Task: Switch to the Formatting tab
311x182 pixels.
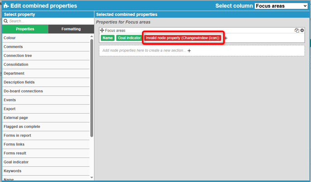Action: click(71, 29)
